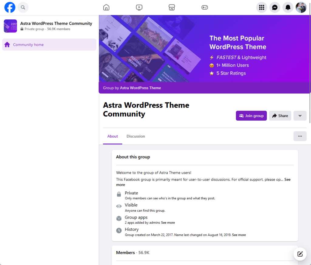Click 'Welcome to the group of Astra Theme users!'
Screen dimensions: 311x265
[x=153, y=173]
